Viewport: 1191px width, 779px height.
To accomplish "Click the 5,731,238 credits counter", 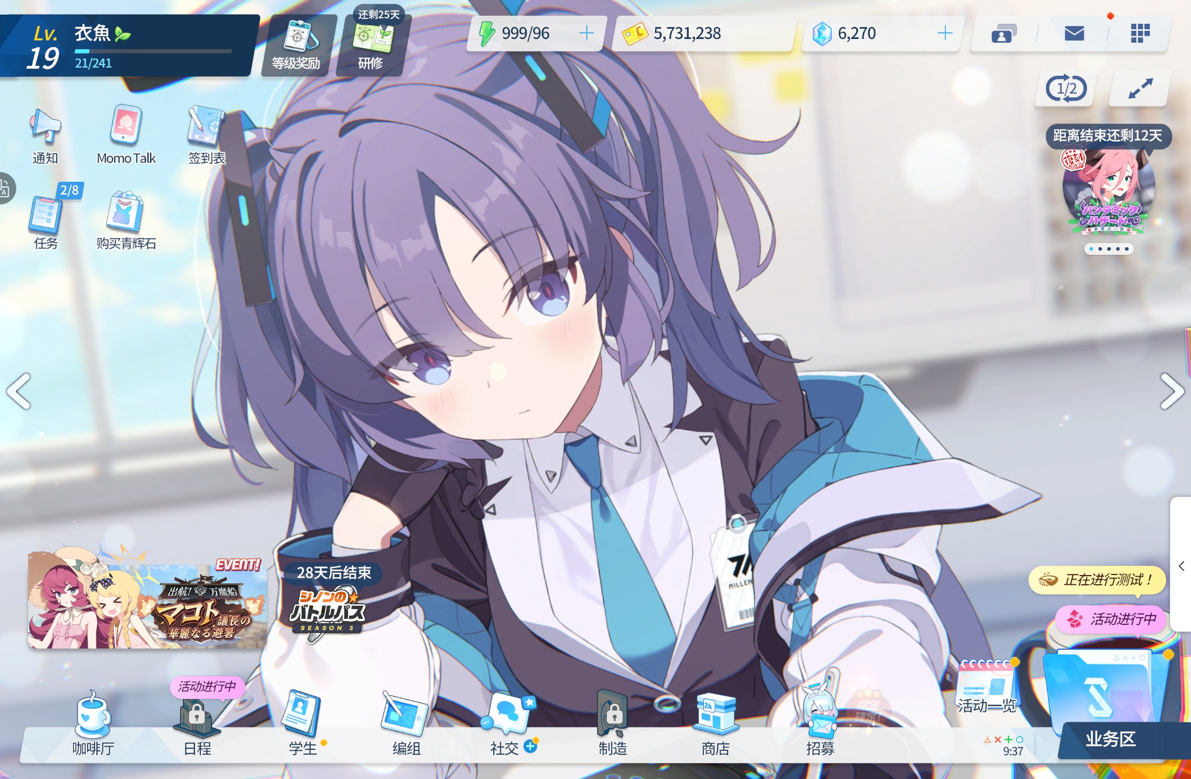I will pyautogui.click(x=687, y=34).
